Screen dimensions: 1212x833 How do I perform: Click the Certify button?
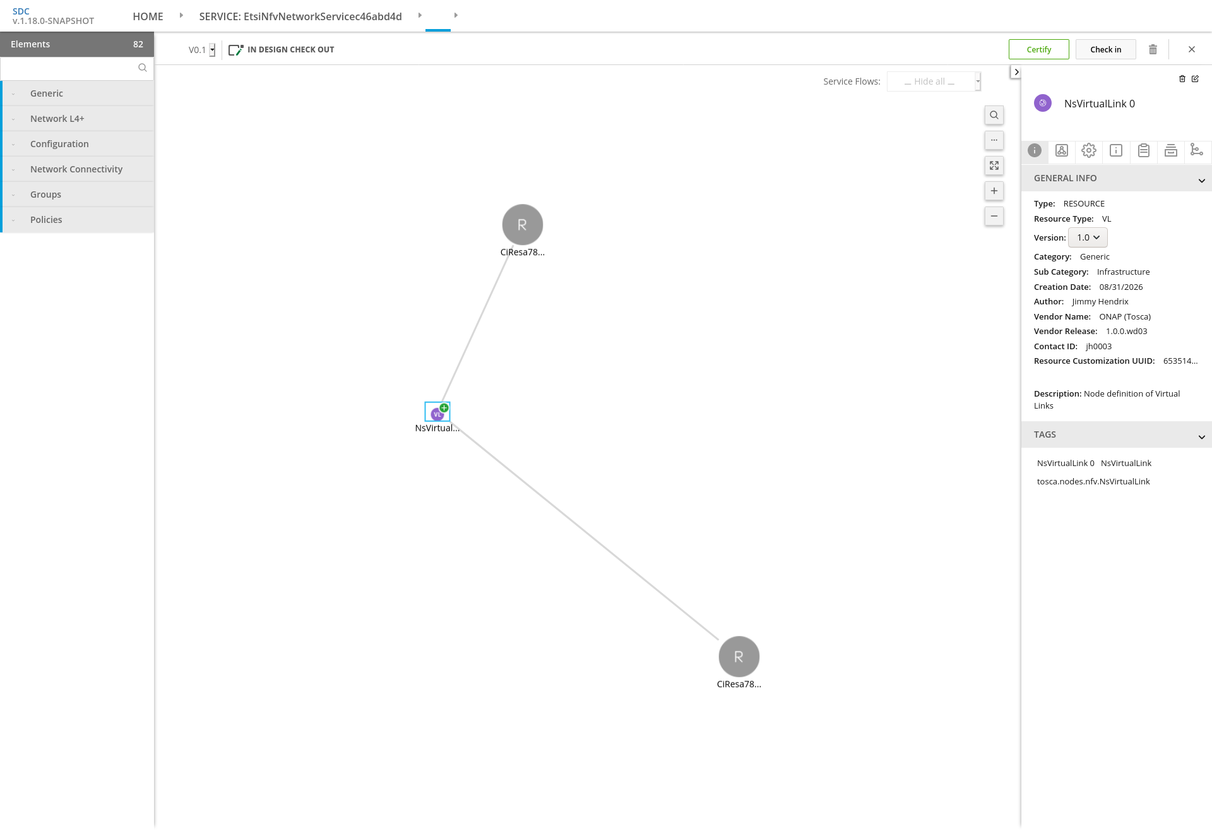pos(1039,49)
